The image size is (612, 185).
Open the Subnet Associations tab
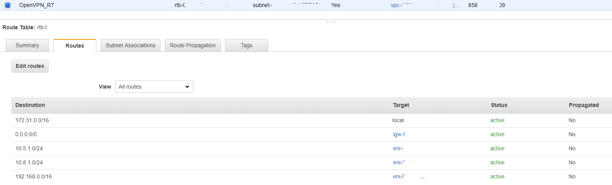130,45
